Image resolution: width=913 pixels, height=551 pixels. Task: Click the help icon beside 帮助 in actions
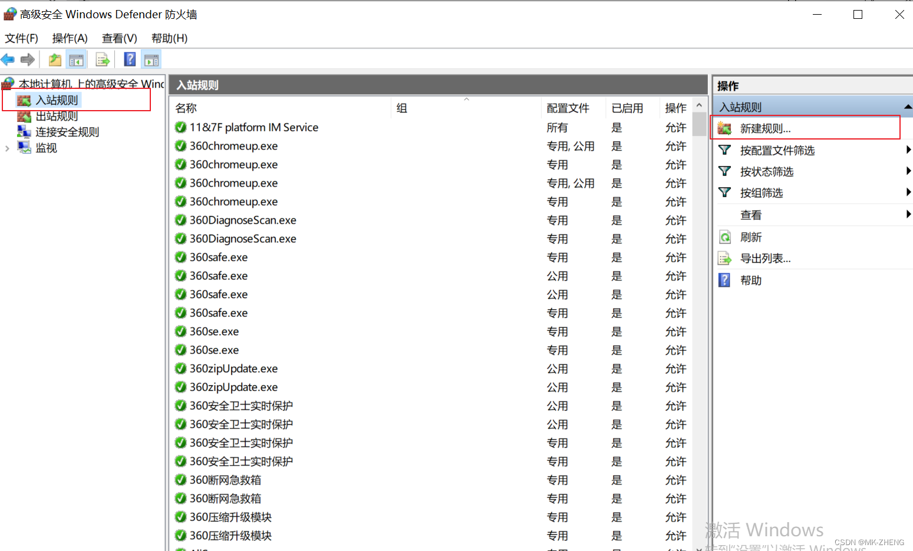pos(724,280)
